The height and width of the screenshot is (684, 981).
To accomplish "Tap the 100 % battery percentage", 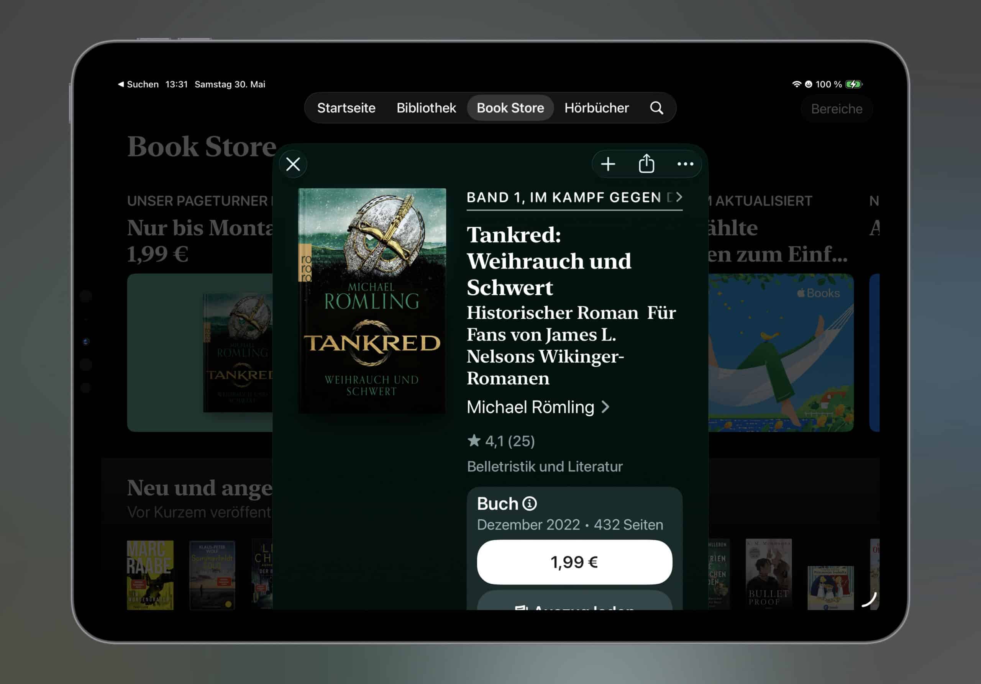I will (828, 84).
